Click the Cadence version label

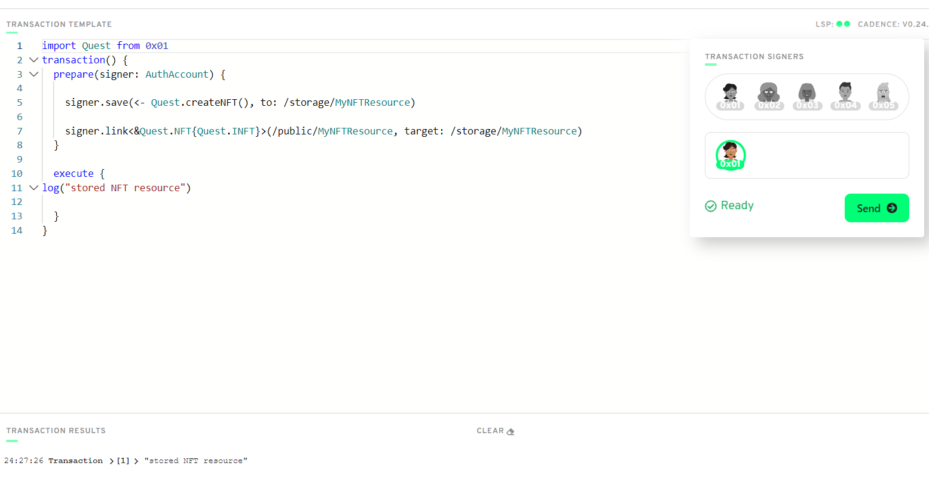893,24
